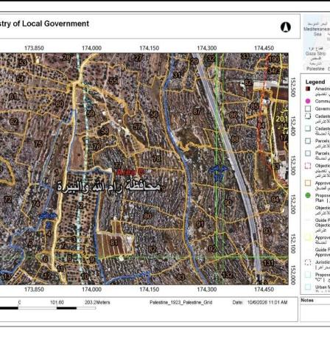The height and width of the screenshot is (339, 330).
Task: Select the dashed black Jurisdiction legend symbol
Action: point(308,262)
